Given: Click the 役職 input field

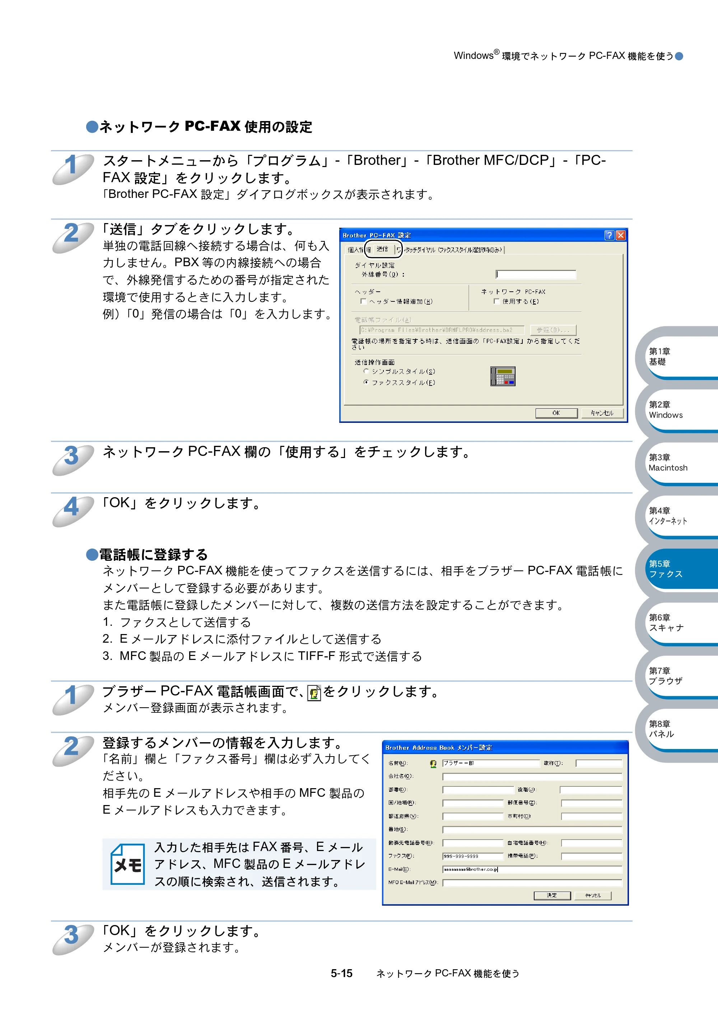Looking at the screenshot, I should 591,790.
